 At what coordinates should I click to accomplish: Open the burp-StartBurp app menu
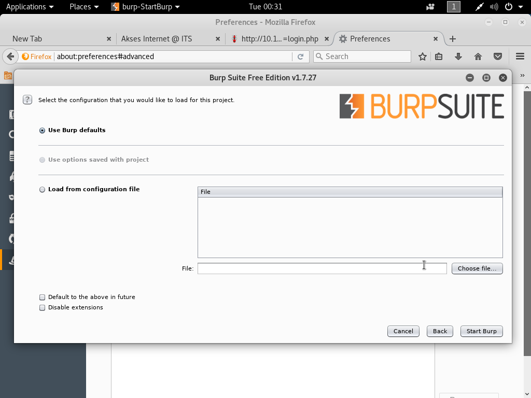pyautogui.click(x=146, y=7)
